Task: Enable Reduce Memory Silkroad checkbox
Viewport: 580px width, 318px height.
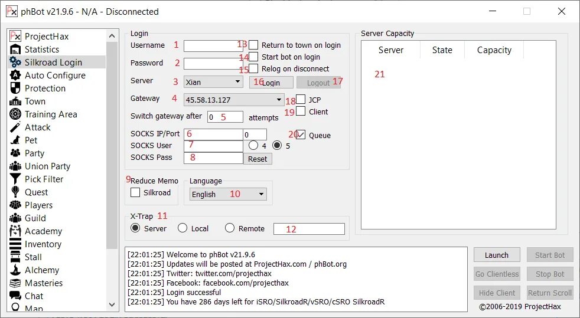Action: click(135, 192)
